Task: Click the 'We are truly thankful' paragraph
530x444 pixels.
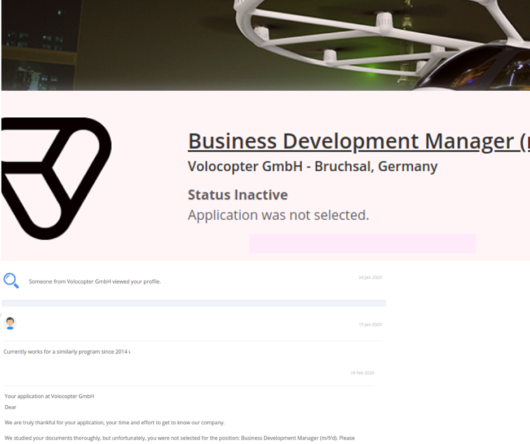Action: coord(114,423)
